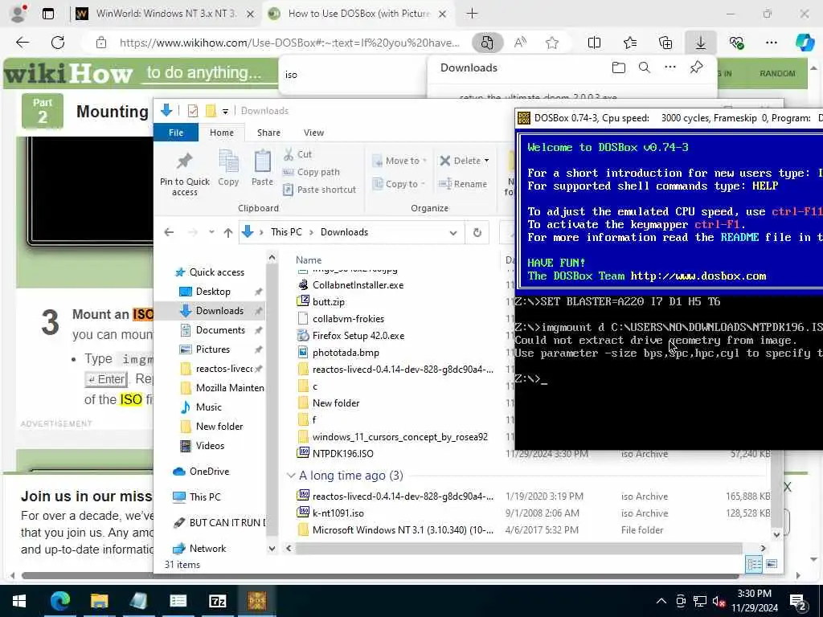Click the horizontal scrollbar in Explorer file list
Image resolution: width=823 pixels, height=617 pixels.
pyautogui.click(x=518, y=548)
